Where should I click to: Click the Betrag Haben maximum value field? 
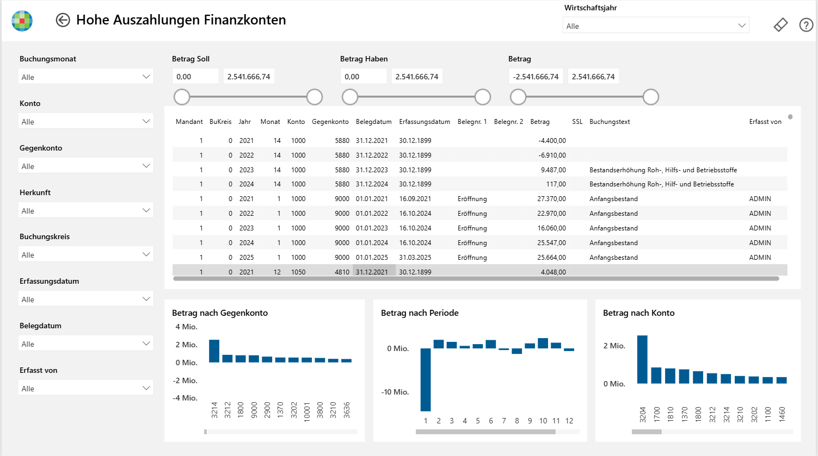pyautogui.click(x=417, y=77)
